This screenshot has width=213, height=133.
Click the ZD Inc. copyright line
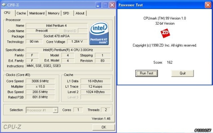coord(165,45)
